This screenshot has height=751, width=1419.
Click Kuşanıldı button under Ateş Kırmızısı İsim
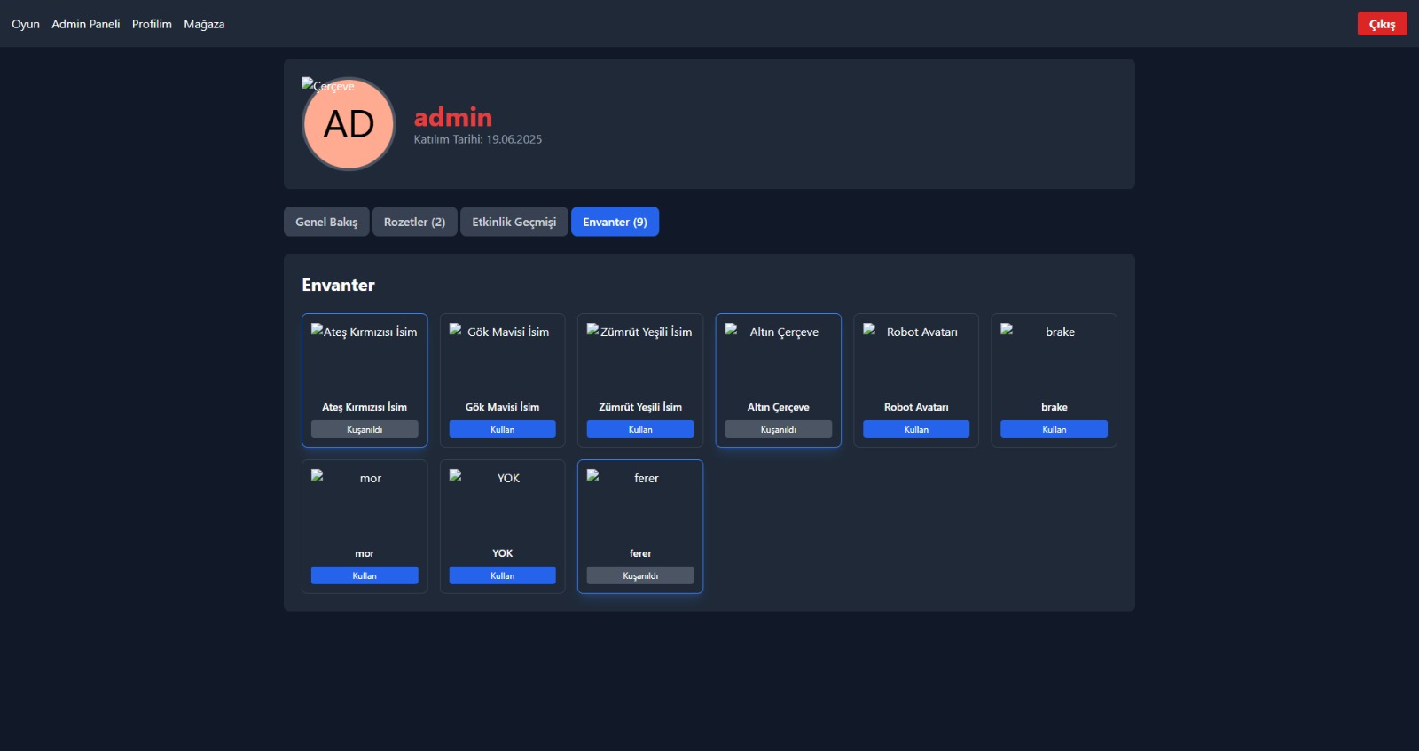365,429
